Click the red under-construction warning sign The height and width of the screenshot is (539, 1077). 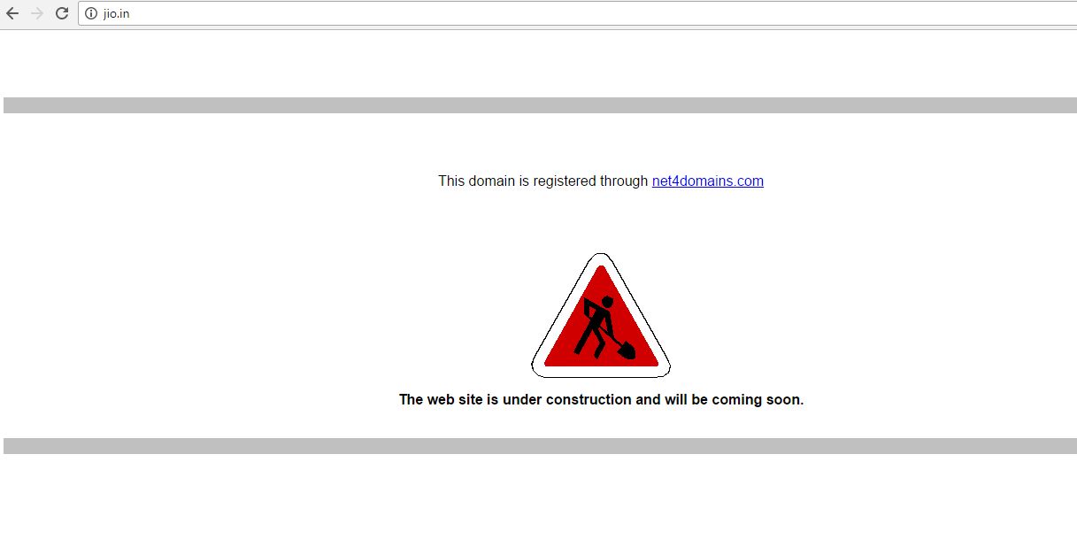tap(601, 315)
